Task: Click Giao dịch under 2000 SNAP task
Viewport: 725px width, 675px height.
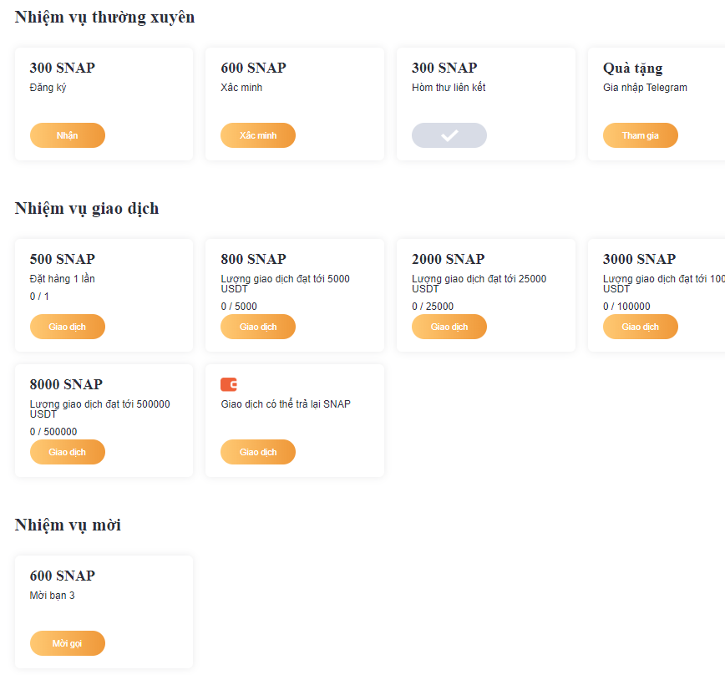Action: pos(449,327)
